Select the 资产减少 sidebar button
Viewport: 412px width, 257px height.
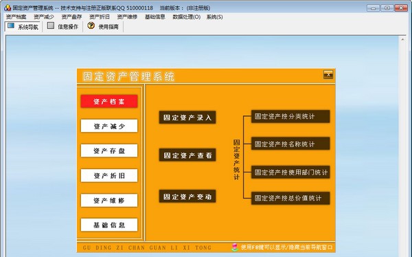pyautogui.click(x=109, y=126)
